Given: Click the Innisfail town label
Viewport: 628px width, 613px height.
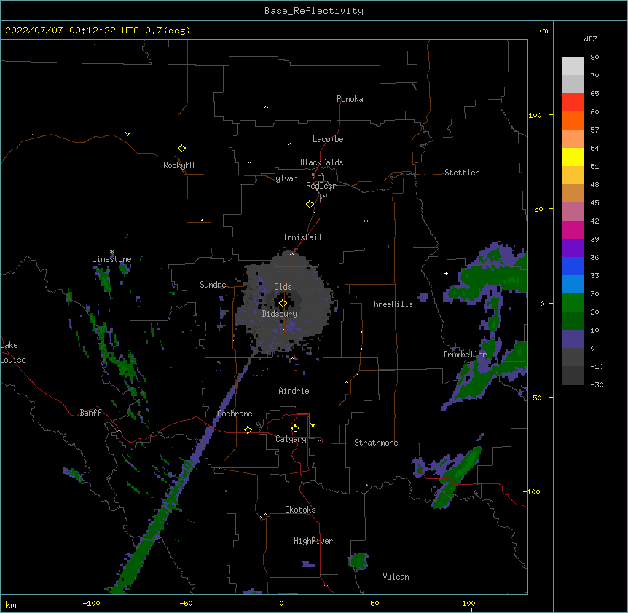Looking at the screenshot, I should coord(302,237).
